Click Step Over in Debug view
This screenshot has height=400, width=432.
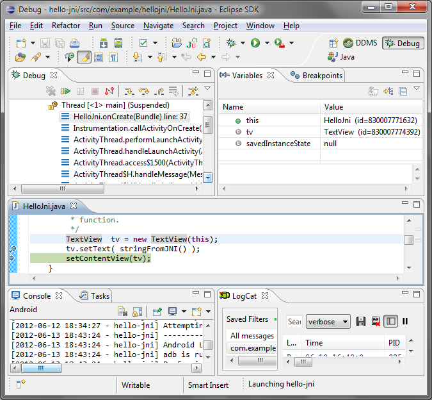(144, 91)
